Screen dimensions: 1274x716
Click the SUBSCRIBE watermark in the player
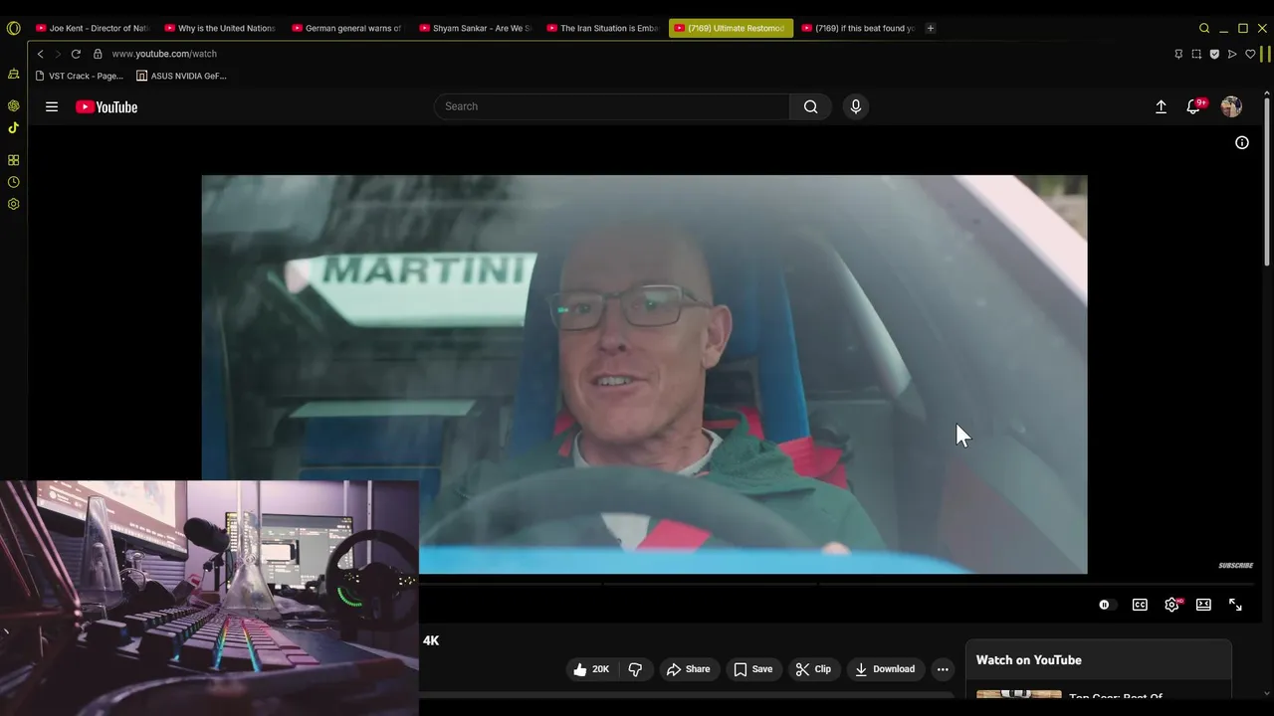(1235, 566)
